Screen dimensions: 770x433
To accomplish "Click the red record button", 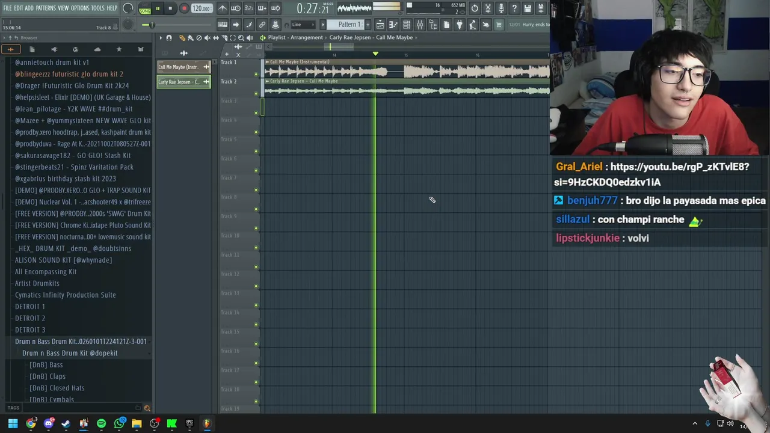I will 184,8.
